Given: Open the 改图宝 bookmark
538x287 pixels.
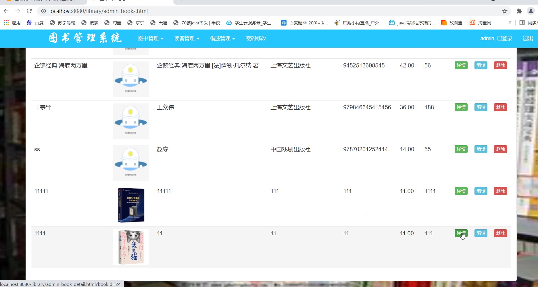Looking at the screenshot, I should pyautogui.click(x=452, y=23).
